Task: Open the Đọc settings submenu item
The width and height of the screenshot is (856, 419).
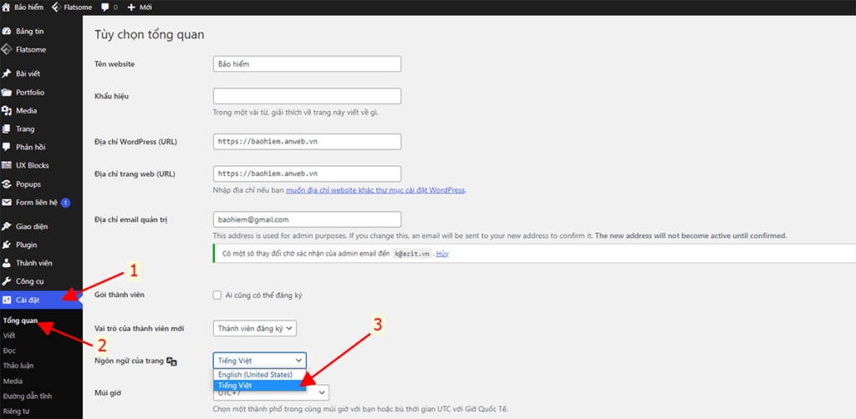Action: point(9,351)
